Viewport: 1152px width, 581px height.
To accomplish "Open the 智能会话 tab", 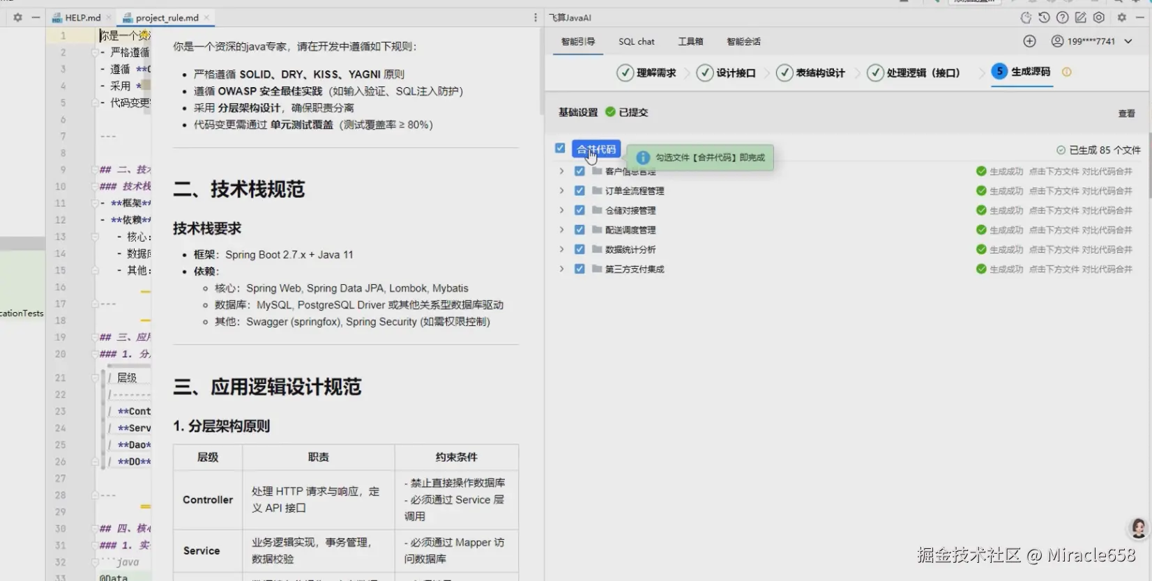I will tap(743, 41).
